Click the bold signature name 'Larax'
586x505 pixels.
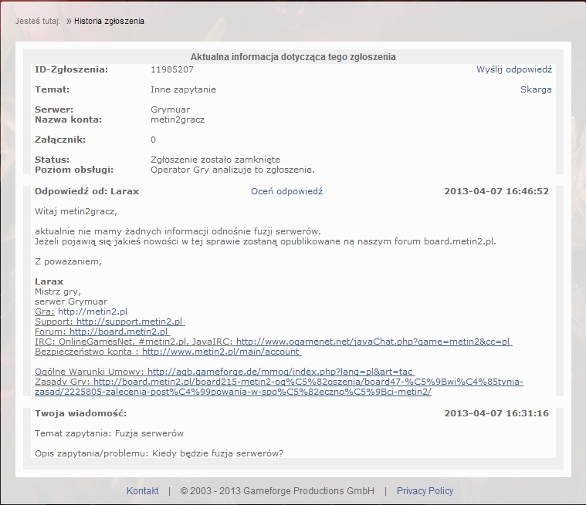[x=49, y=282]
